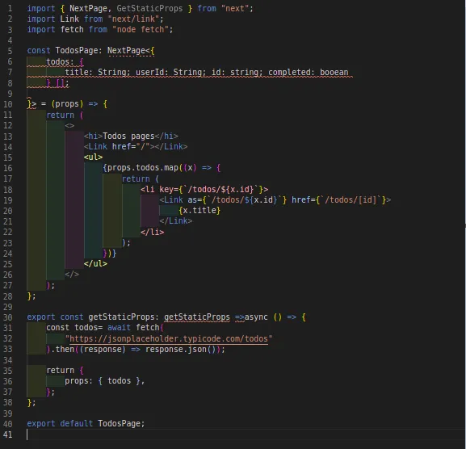Click line number 34 in the gutter

[x=8, y=360]
